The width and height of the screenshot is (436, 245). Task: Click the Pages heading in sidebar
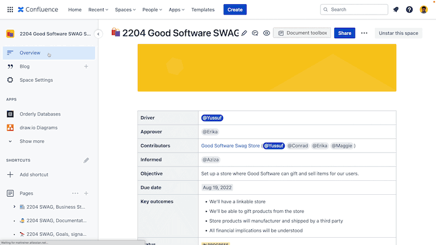(x=27, y=194)
